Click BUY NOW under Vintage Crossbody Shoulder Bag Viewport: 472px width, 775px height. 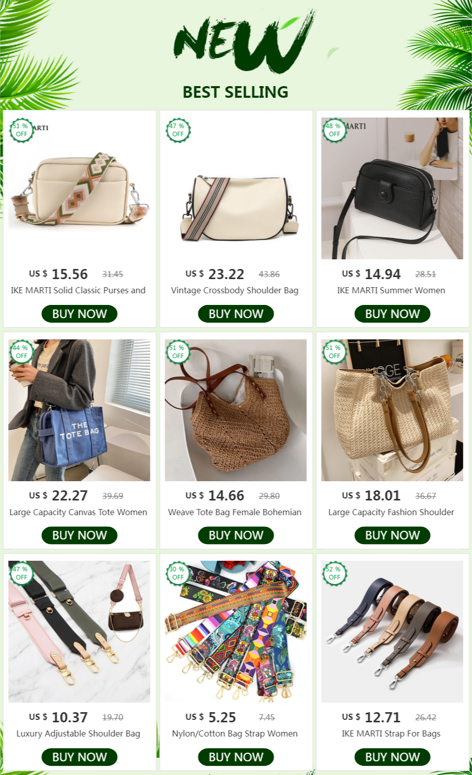click(236, 314)
